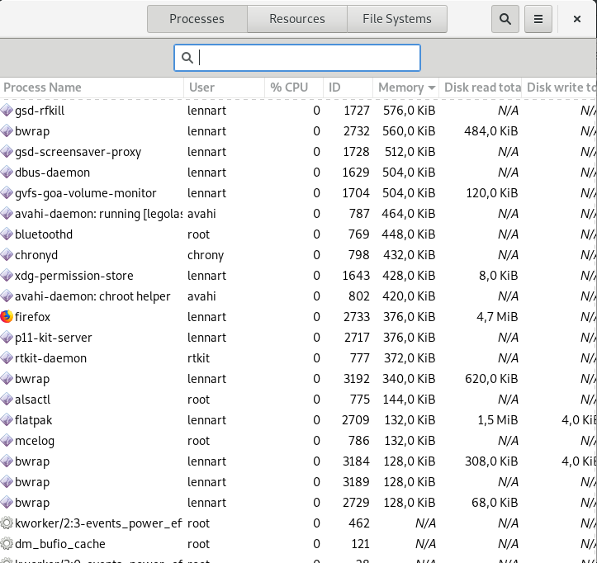This screenshot has height=563, width=597.
Task: Click the 620,0 KiB disk read value
Action: (x=491, y=379)
